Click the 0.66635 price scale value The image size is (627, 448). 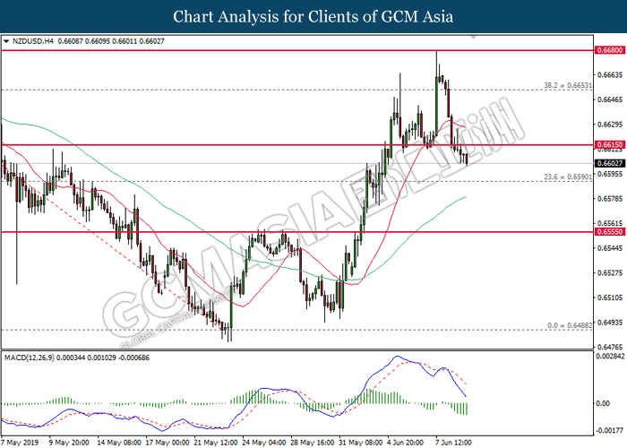point(610,74)
